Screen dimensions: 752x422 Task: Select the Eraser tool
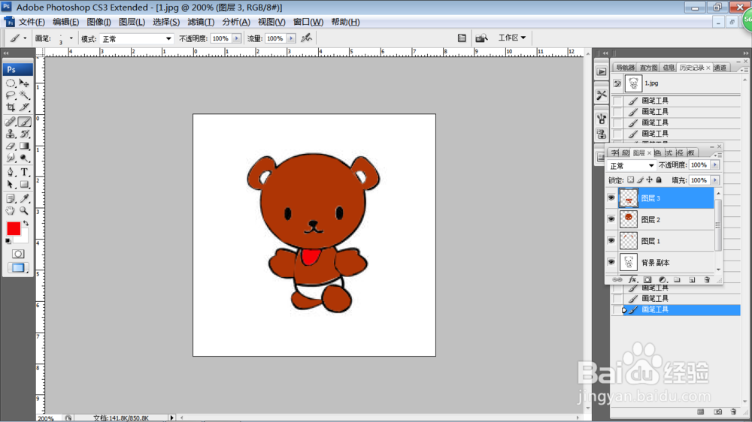pos(11,146)
